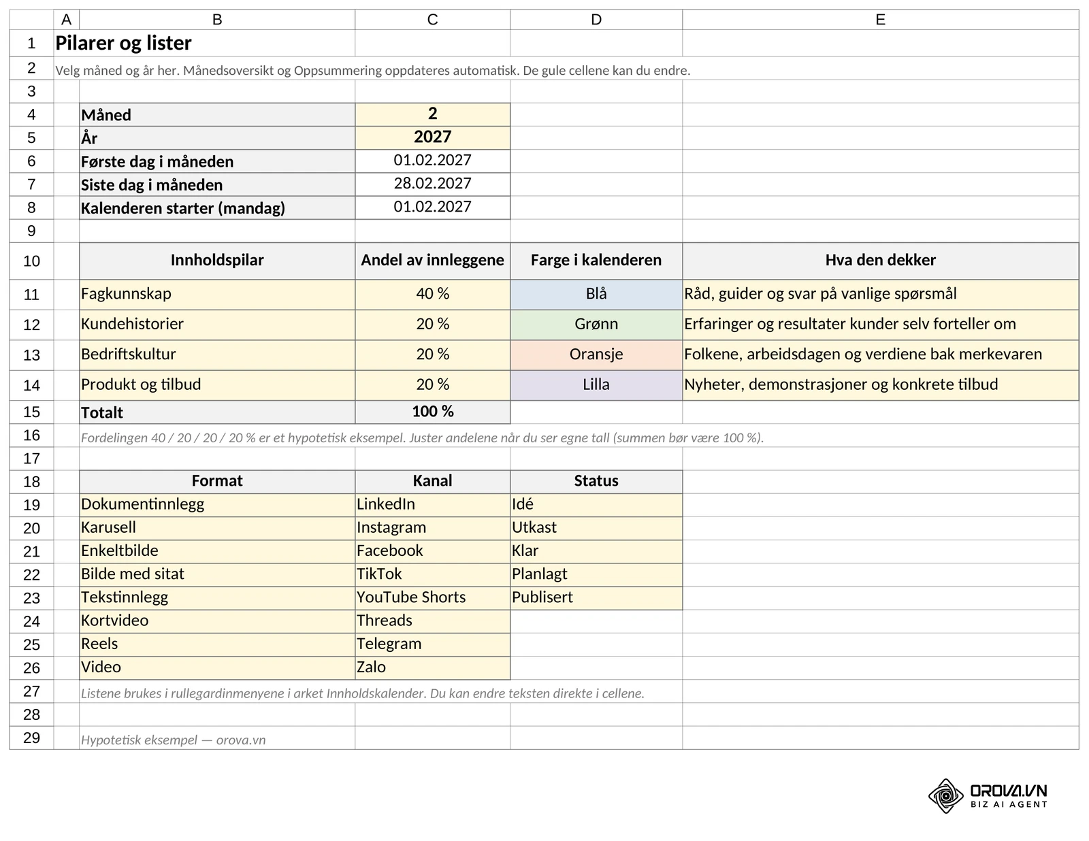Click the 'Innholdspilar' table header

tap(217, 261)
